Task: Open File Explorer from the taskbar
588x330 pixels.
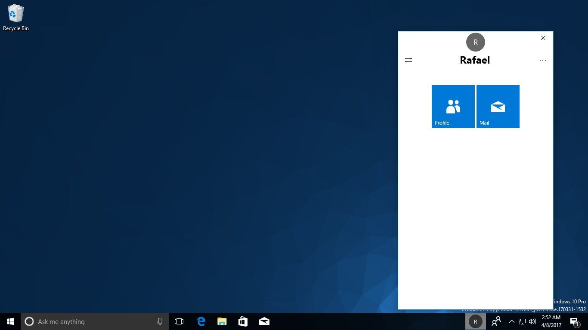Action: [222, 321]
